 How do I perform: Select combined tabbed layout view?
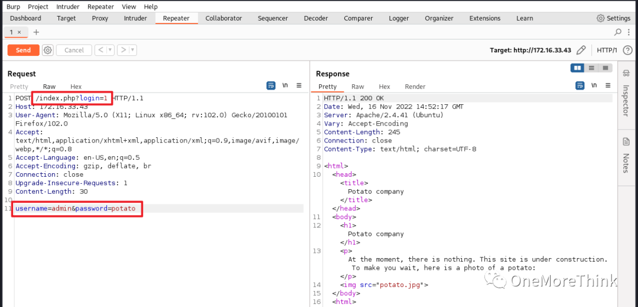pyautogui.click(x=606, y=68)
